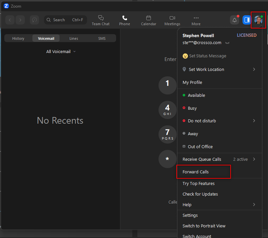Open the Calendar icon

(x=149, y=18)
